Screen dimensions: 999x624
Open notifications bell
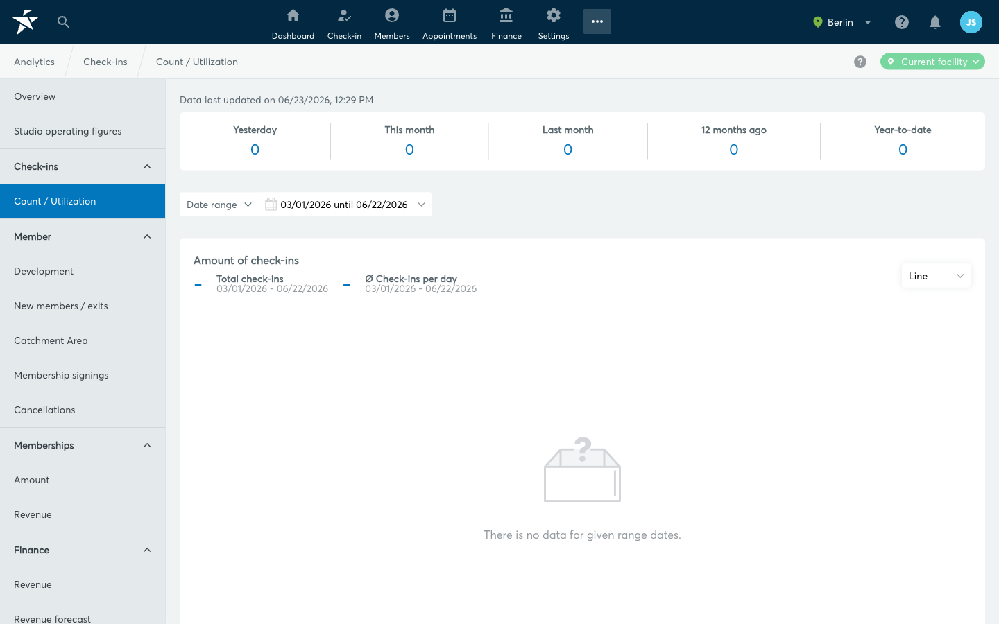(x=935, y=22)
